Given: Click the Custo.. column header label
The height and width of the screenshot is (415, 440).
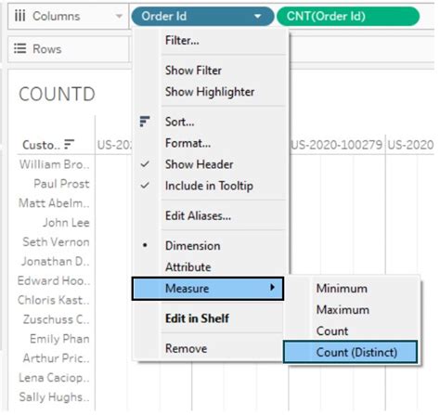Looking at the screenshot, I should coord(41,145).
